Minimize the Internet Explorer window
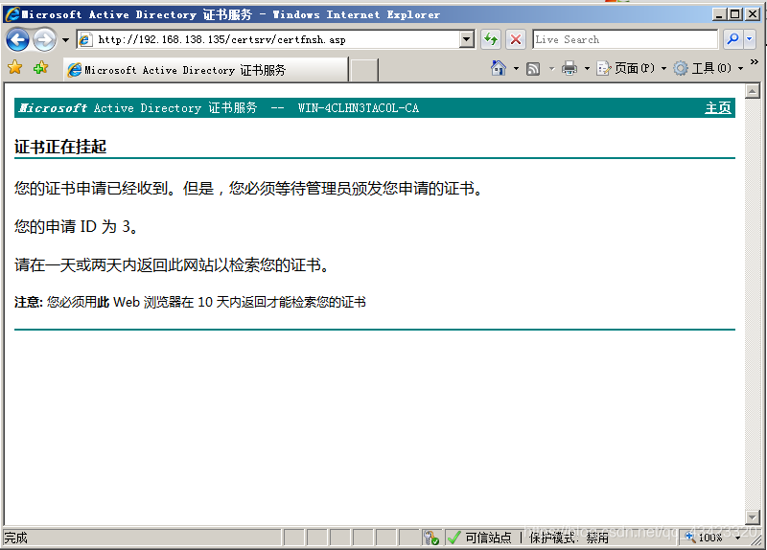 (718, 14)
